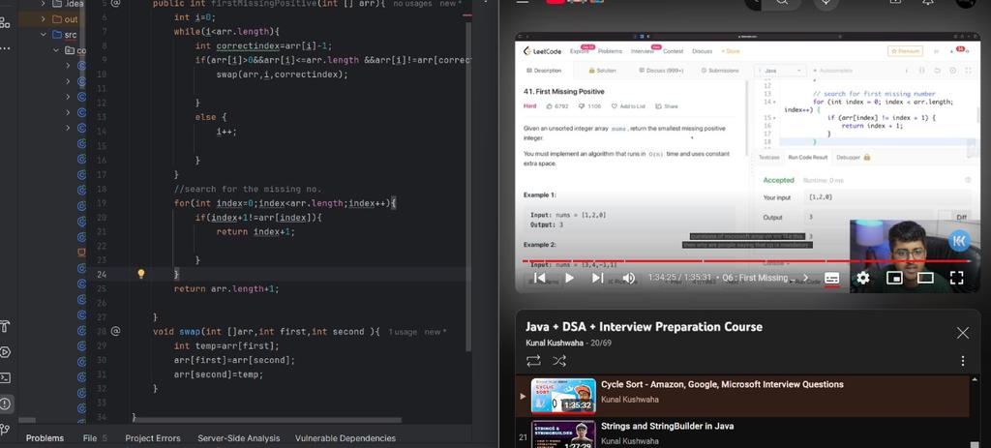Open the Services tool window icon
Screen dimensions: 991x448
pyautogui.click(x=5, y=352)
